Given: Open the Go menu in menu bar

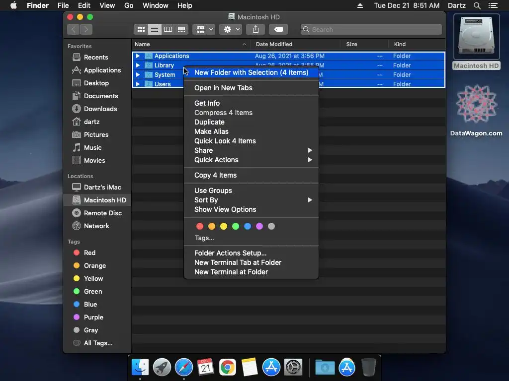Looking at the screenshot, I should [x=129, y=5].
